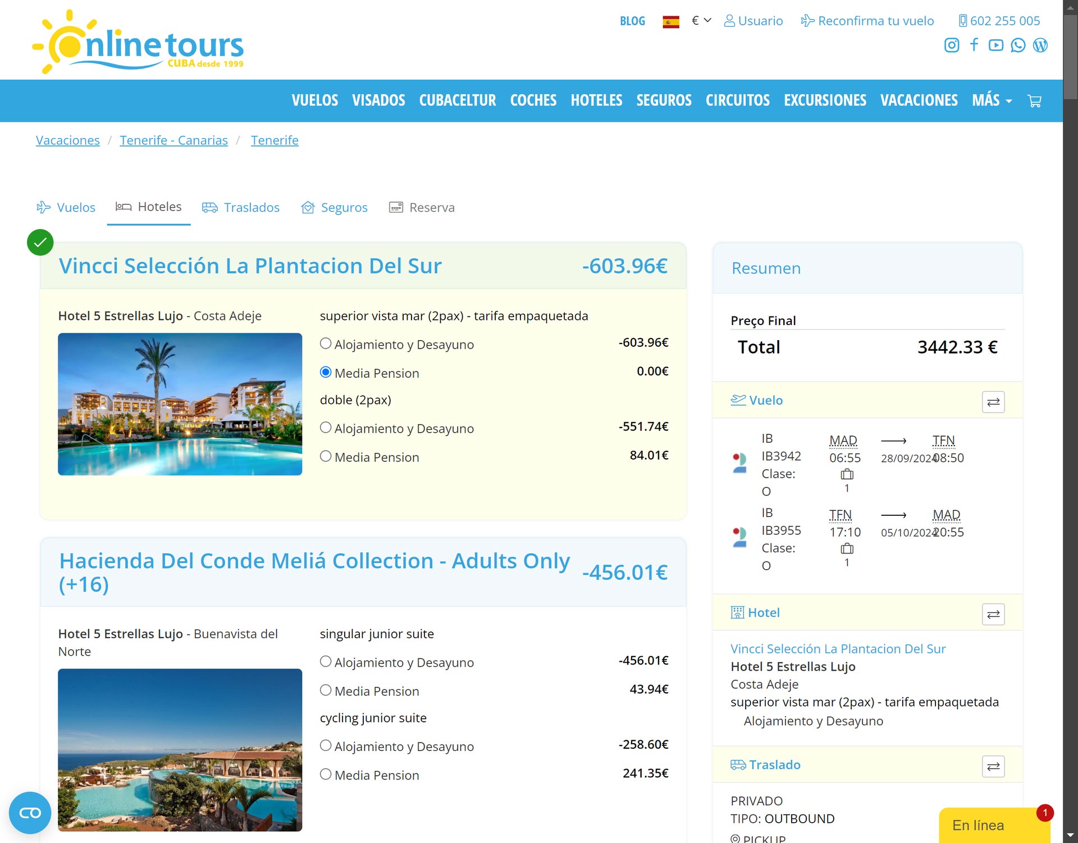
Task: Select Alojamiento y Desayuno for superior vista mar
Action: click(326, 343)
